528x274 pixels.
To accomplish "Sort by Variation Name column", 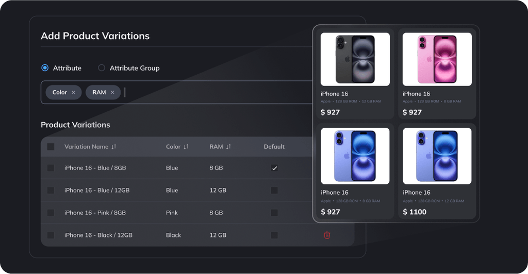I will pyautogui.click(x=114, y=147).
